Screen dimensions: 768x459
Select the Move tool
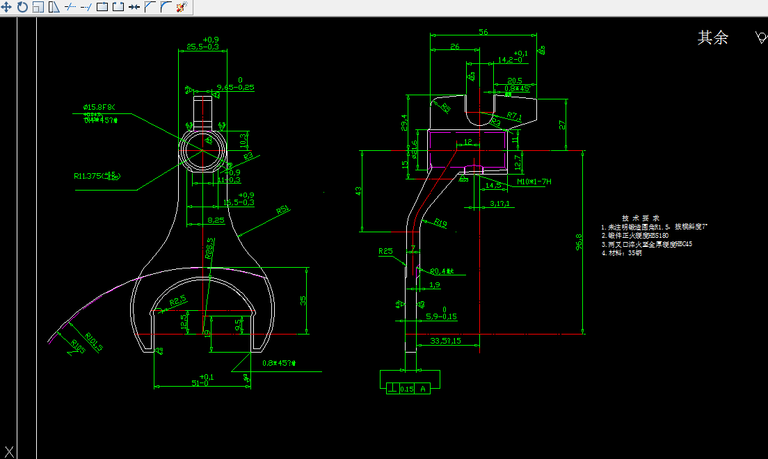tap(6, 7)
